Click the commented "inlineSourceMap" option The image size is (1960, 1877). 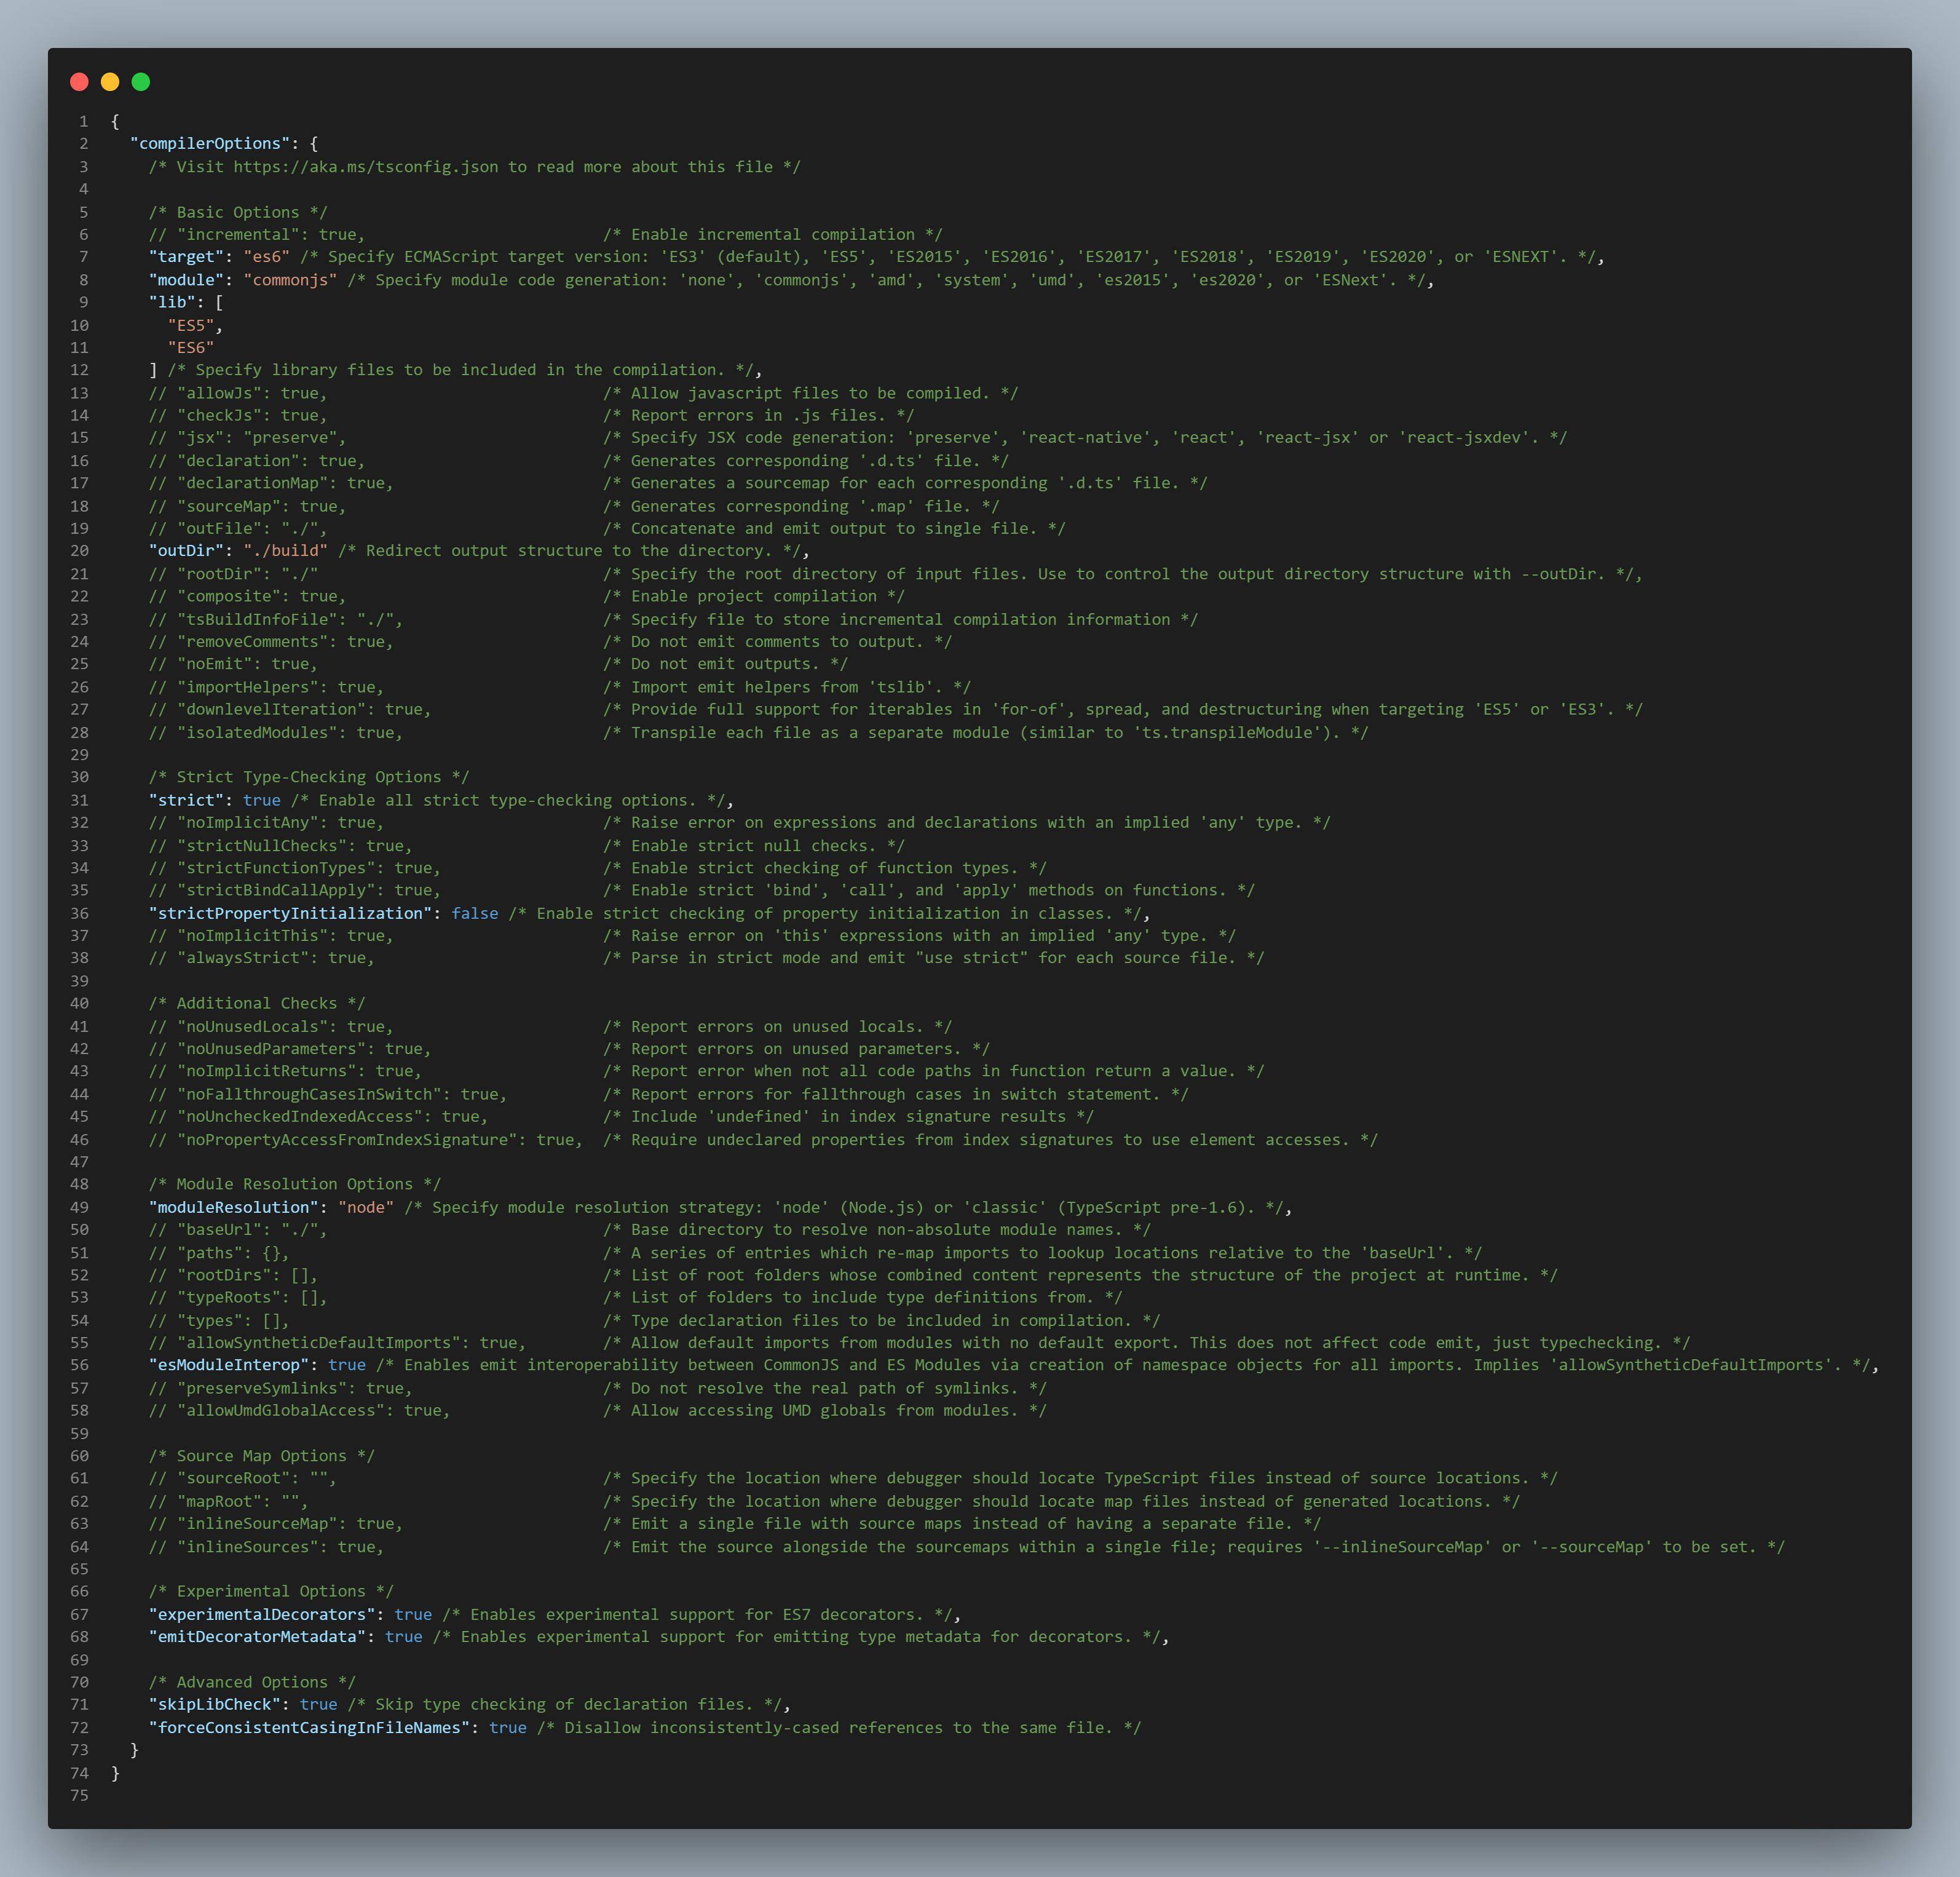coord(276,1524)
